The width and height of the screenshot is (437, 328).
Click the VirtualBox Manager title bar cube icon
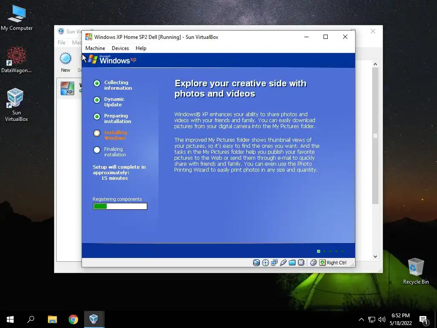tap(61, 31)
